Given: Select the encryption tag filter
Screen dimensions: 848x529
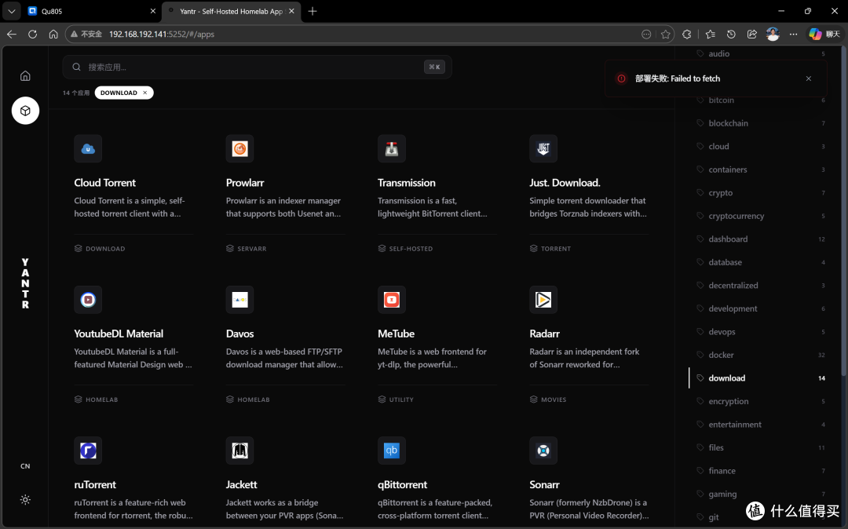Looking at the screenshot, I should (762, 402).
